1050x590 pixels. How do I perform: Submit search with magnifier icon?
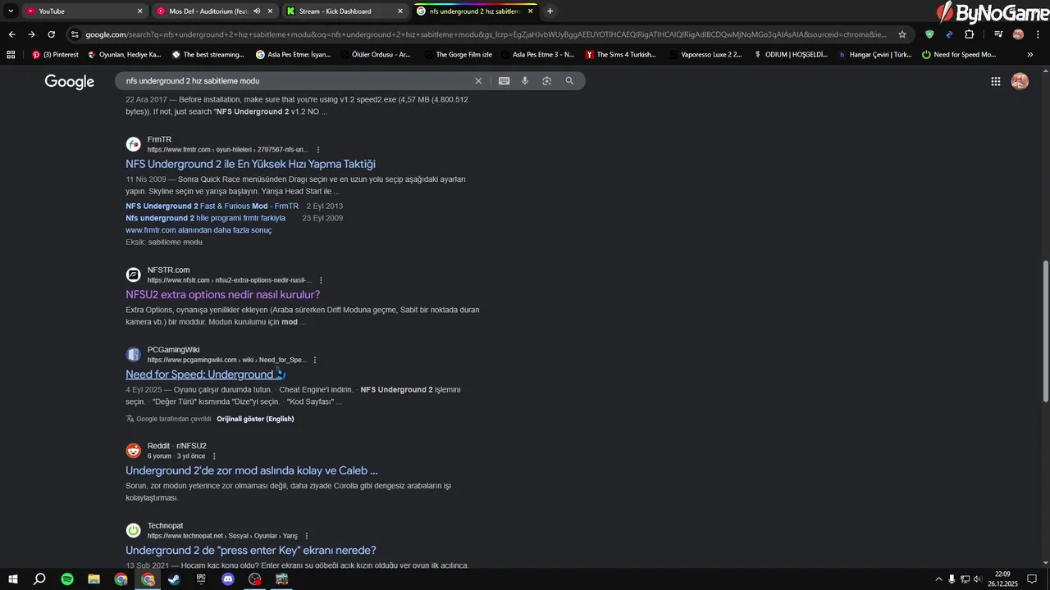click(x=569, y=81)
